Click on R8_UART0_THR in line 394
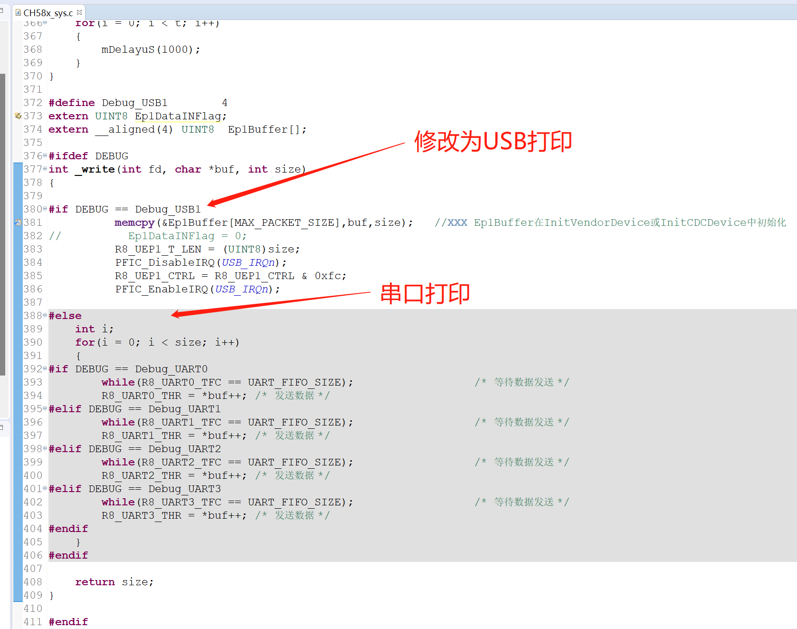This screenshot has width=797, height=629. click(142, 396)
